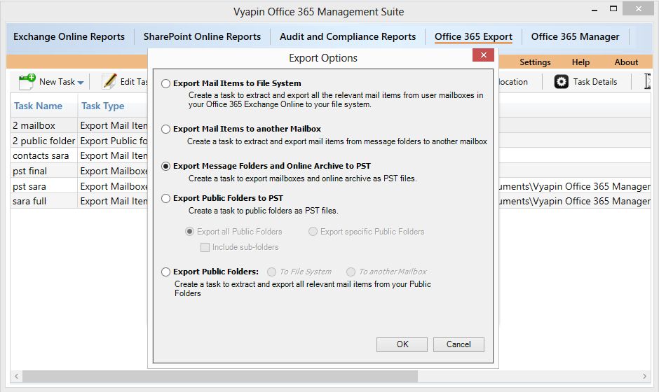Click the New Task calendar icon

click(x=27, y=81)
